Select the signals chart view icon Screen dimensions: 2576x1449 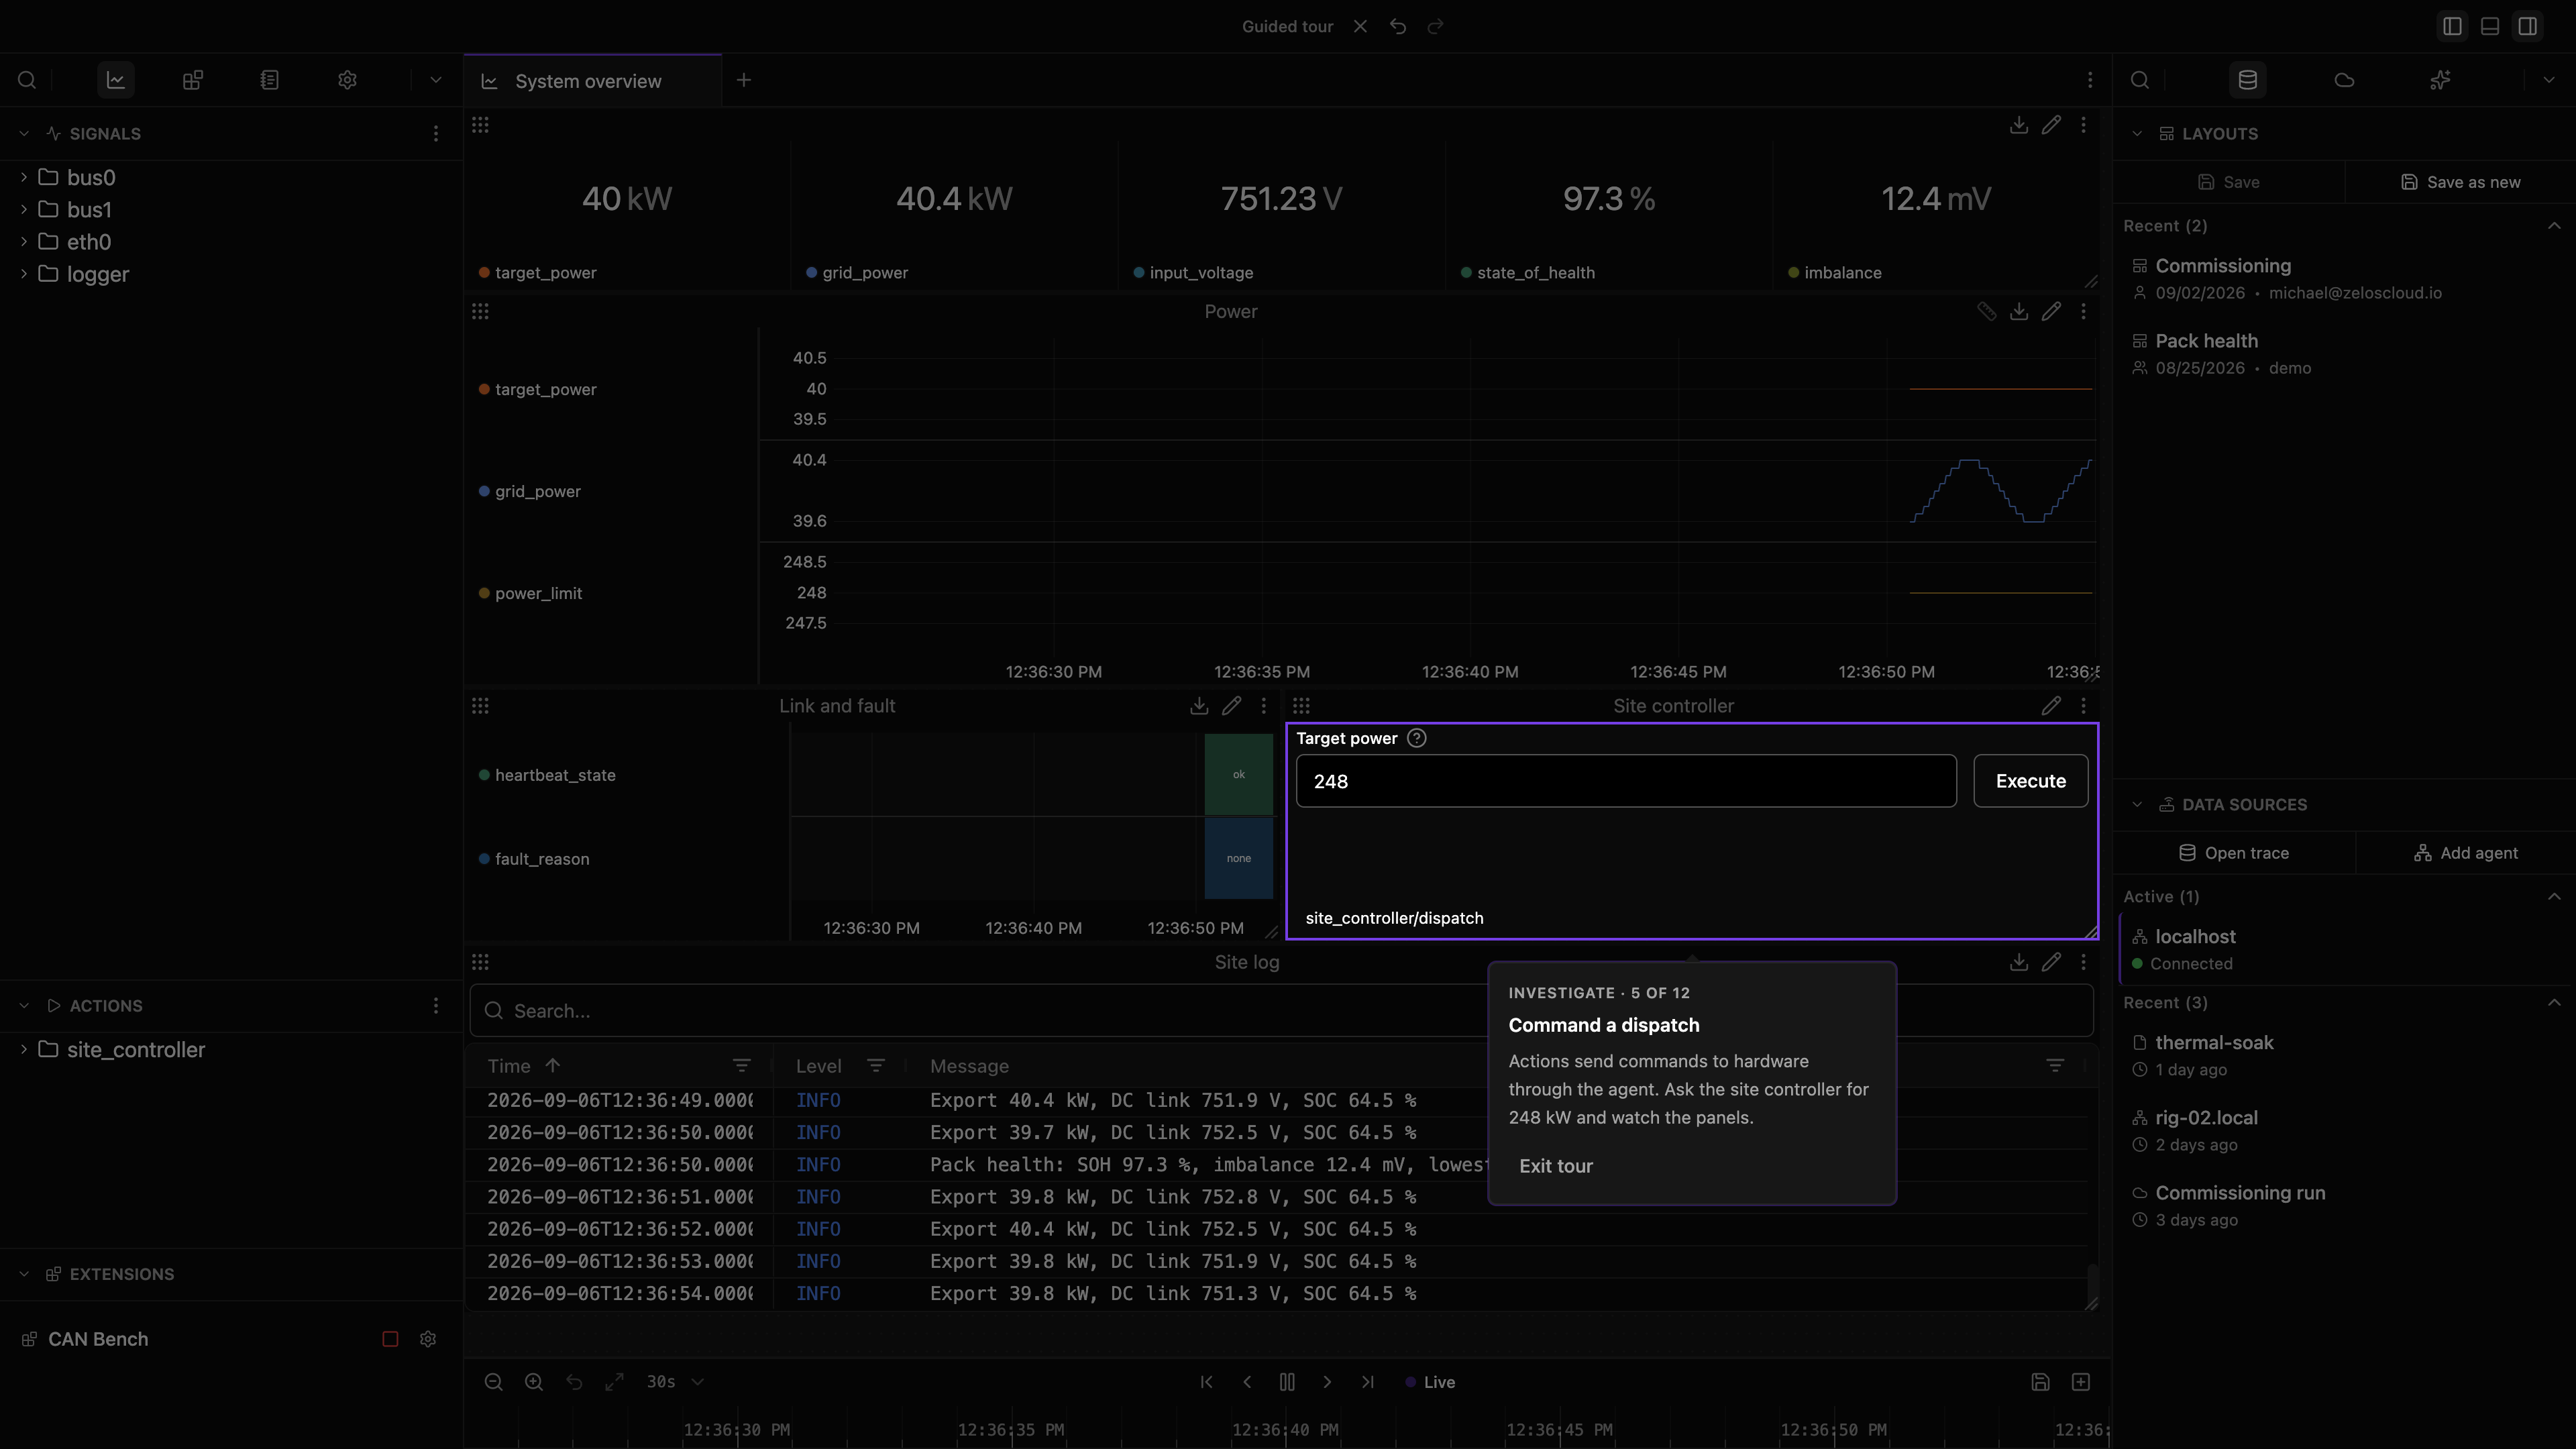pyautogui.click(x=116, y=80)
